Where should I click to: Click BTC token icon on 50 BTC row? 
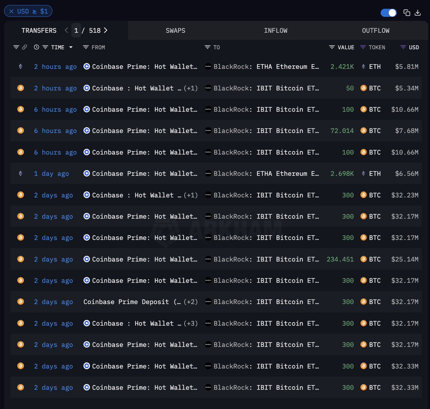coord(363,88)
